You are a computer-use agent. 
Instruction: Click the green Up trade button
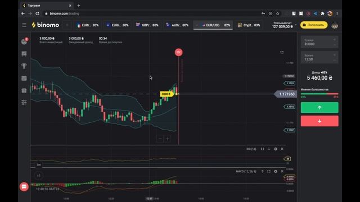[x=319, y=107]
